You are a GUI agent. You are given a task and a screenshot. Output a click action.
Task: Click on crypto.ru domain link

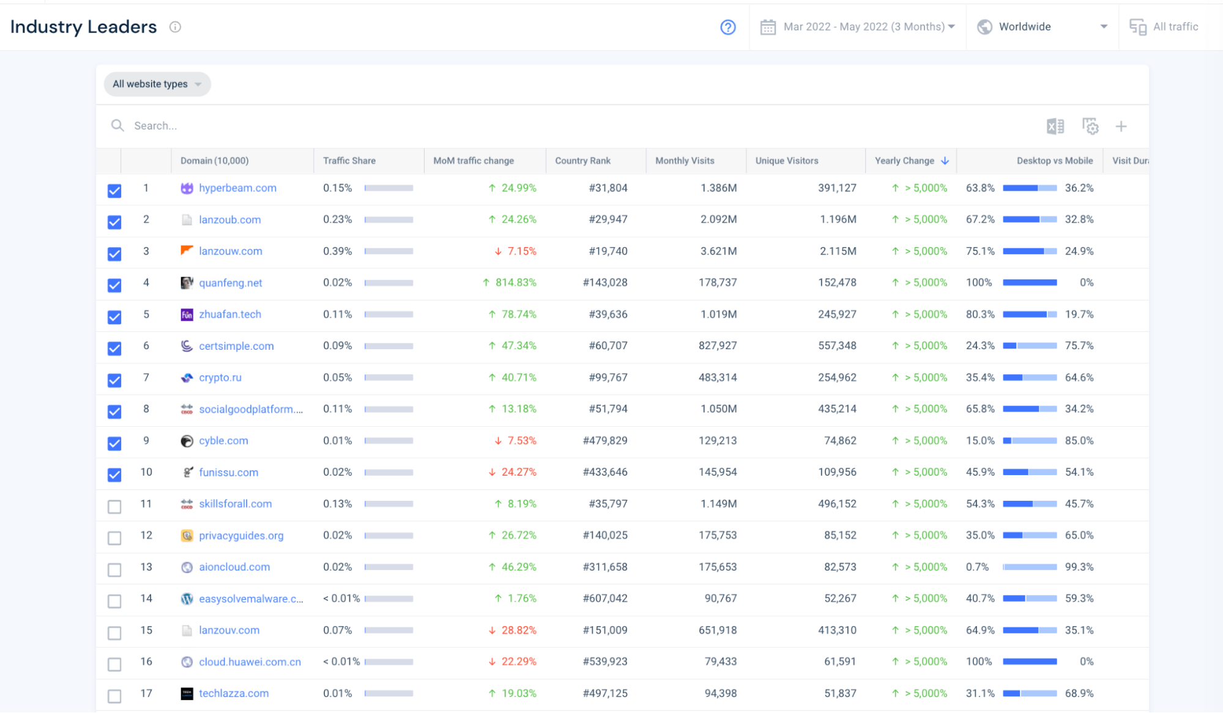[219, 378]
